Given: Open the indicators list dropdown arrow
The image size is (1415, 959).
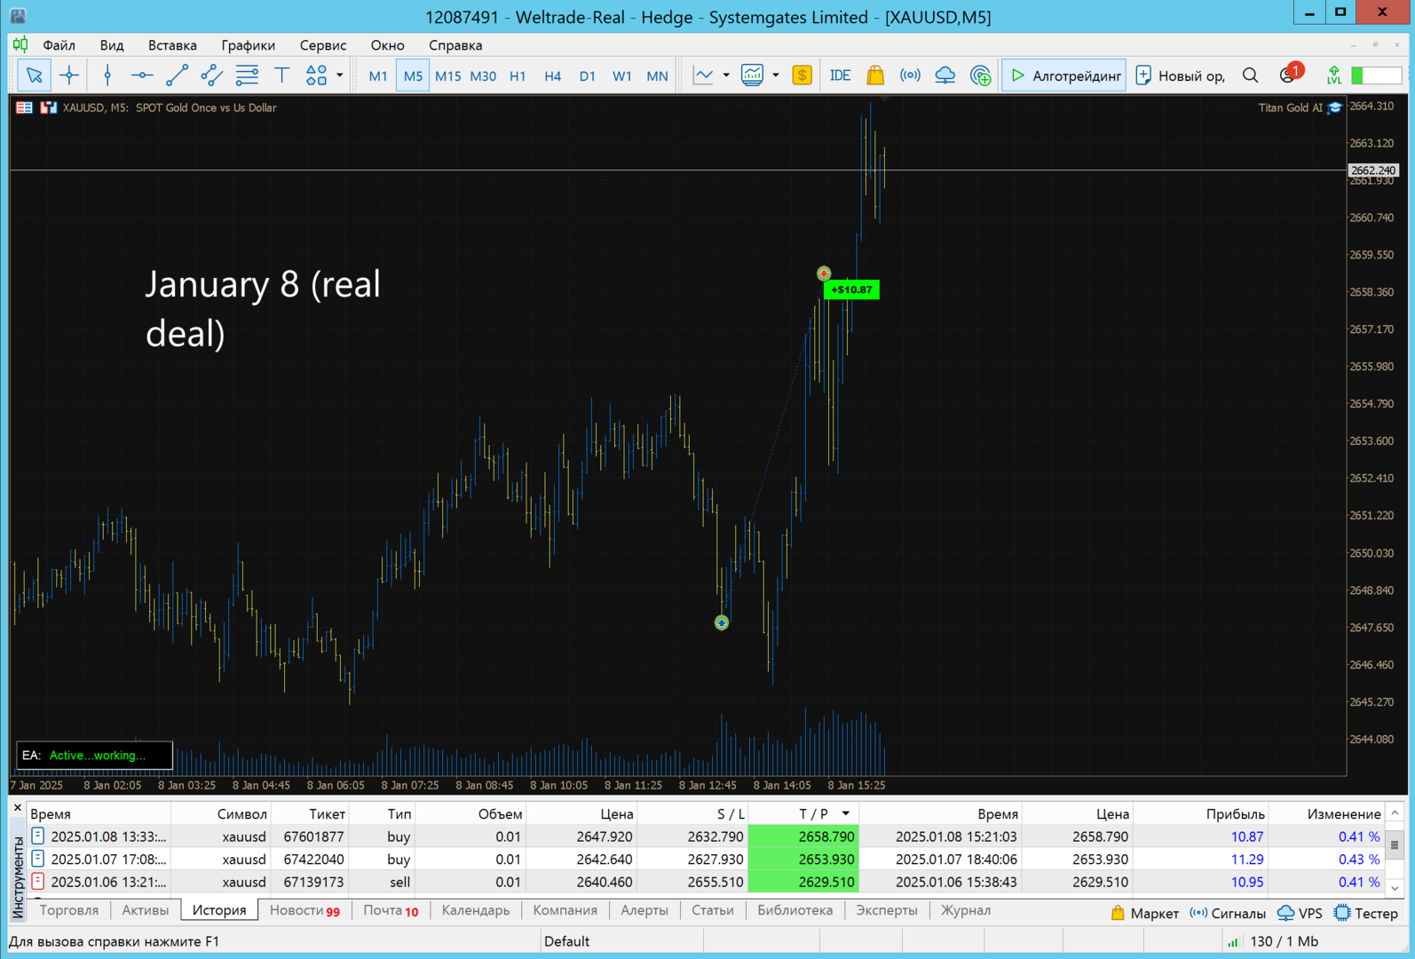Looking at the screenshot, I should pos(776,75).
